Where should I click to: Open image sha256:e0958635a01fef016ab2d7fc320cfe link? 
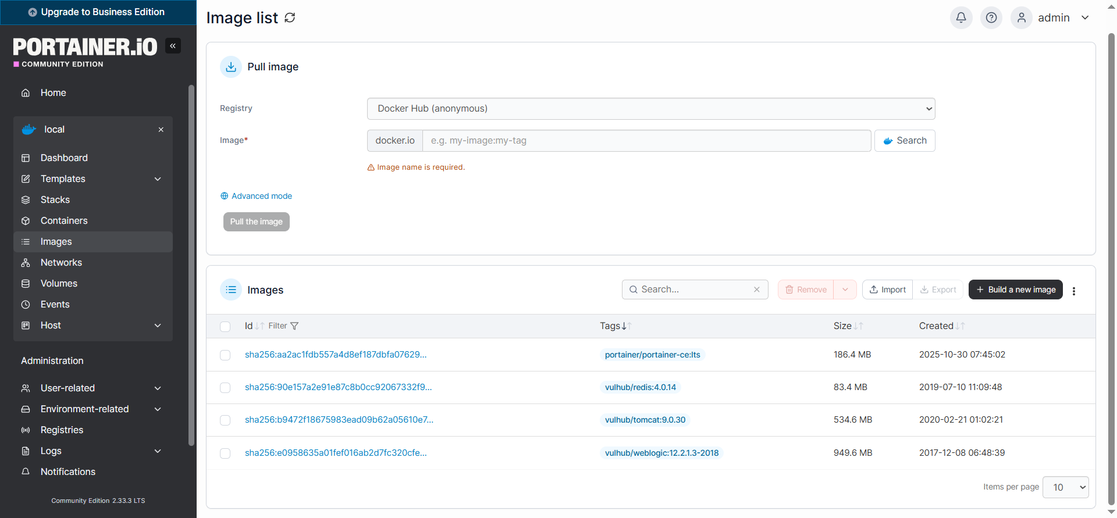(x=336, y=453)
